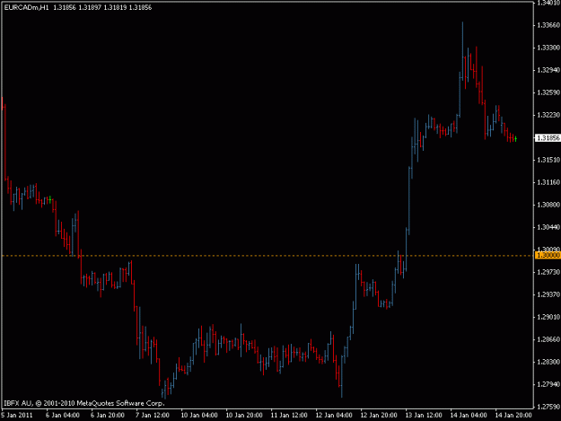Click the 1.30800 price scale value
The height and width of the screenshot is (421, 561).
[548, 205]
